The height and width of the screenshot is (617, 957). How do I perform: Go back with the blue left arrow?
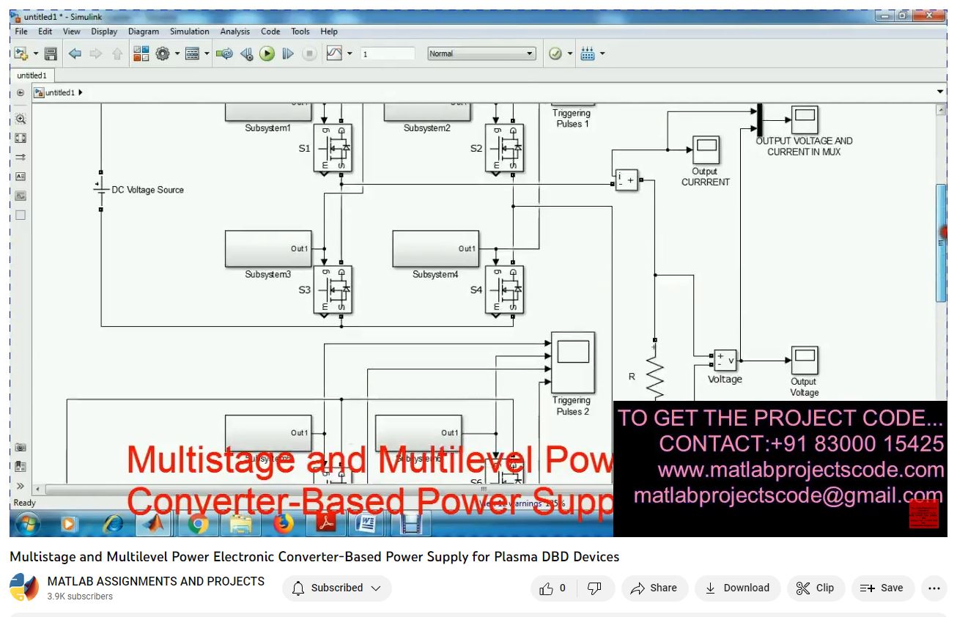point(74,53)
